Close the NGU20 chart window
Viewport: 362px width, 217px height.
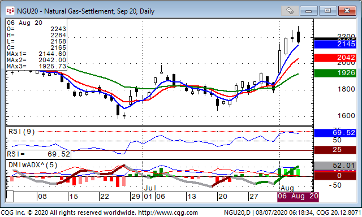coord(347,11)
